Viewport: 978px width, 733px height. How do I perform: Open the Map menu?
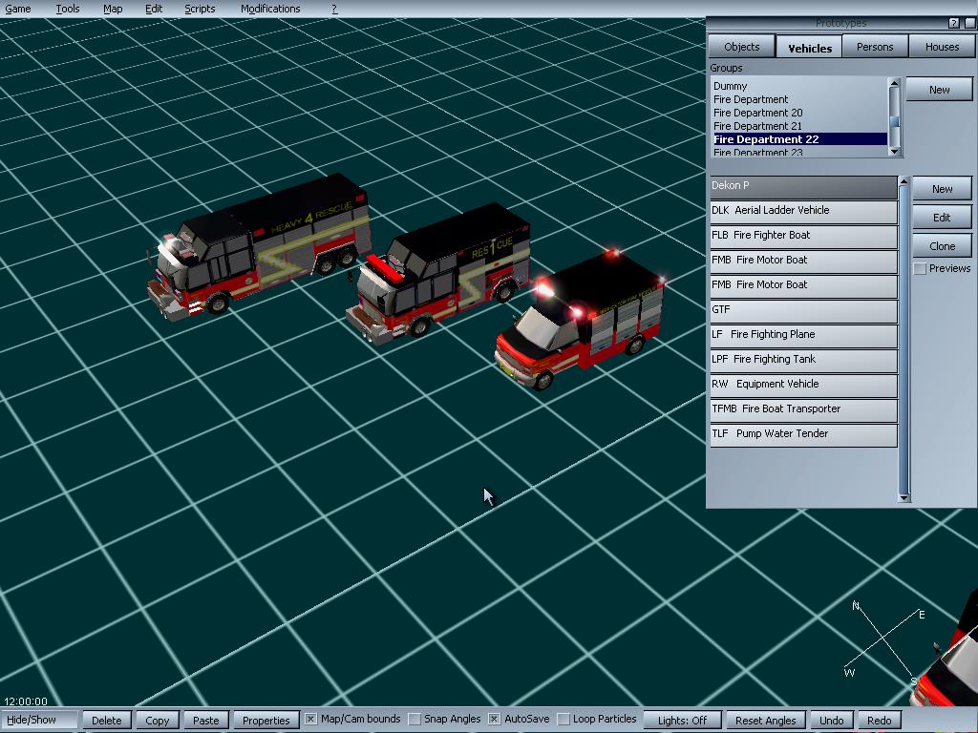[x=113, y=9]
